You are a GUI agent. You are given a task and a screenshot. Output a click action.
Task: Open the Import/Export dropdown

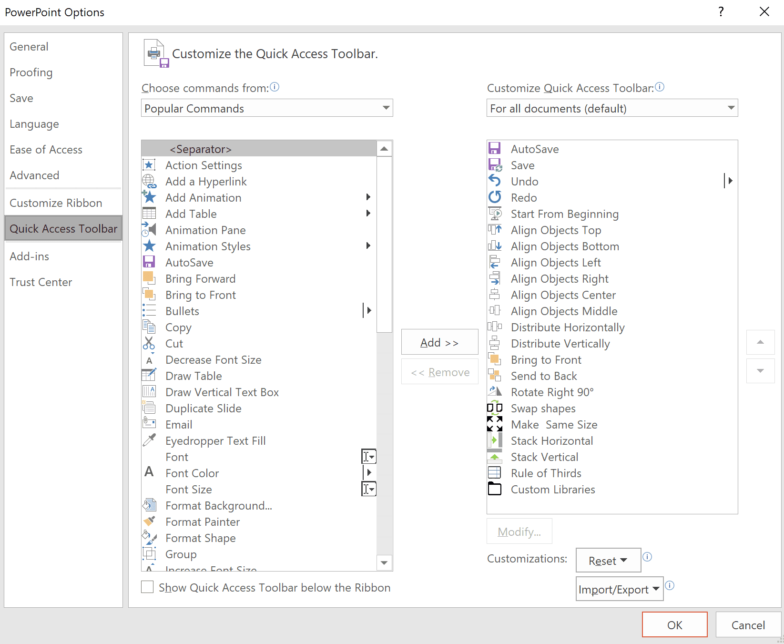click(620, 589)
